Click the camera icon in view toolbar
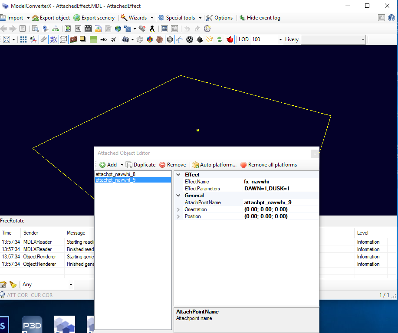This screenshot has height=333, width=398. coord(125,39)
